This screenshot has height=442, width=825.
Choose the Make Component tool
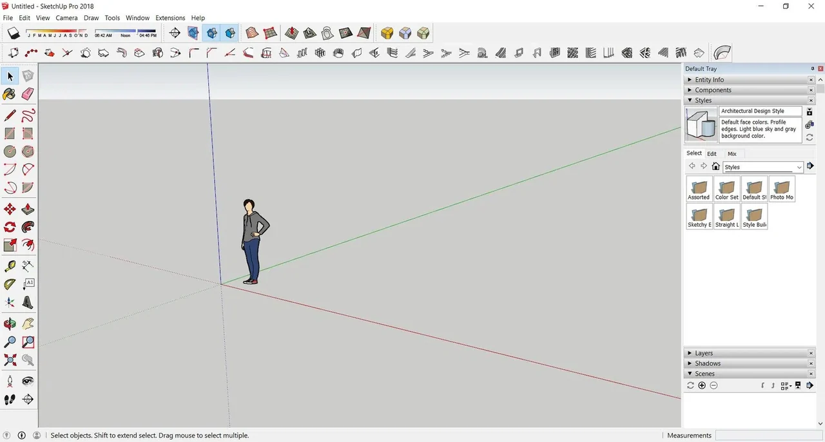(28, 76)
